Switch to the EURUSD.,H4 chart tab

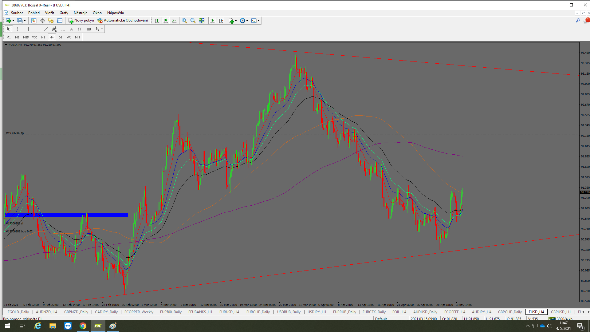pos(229,312)
